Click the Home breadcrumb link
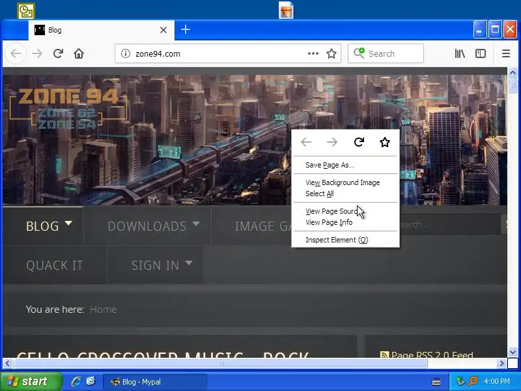Screen dimensions: 521x391 [104, 309]
